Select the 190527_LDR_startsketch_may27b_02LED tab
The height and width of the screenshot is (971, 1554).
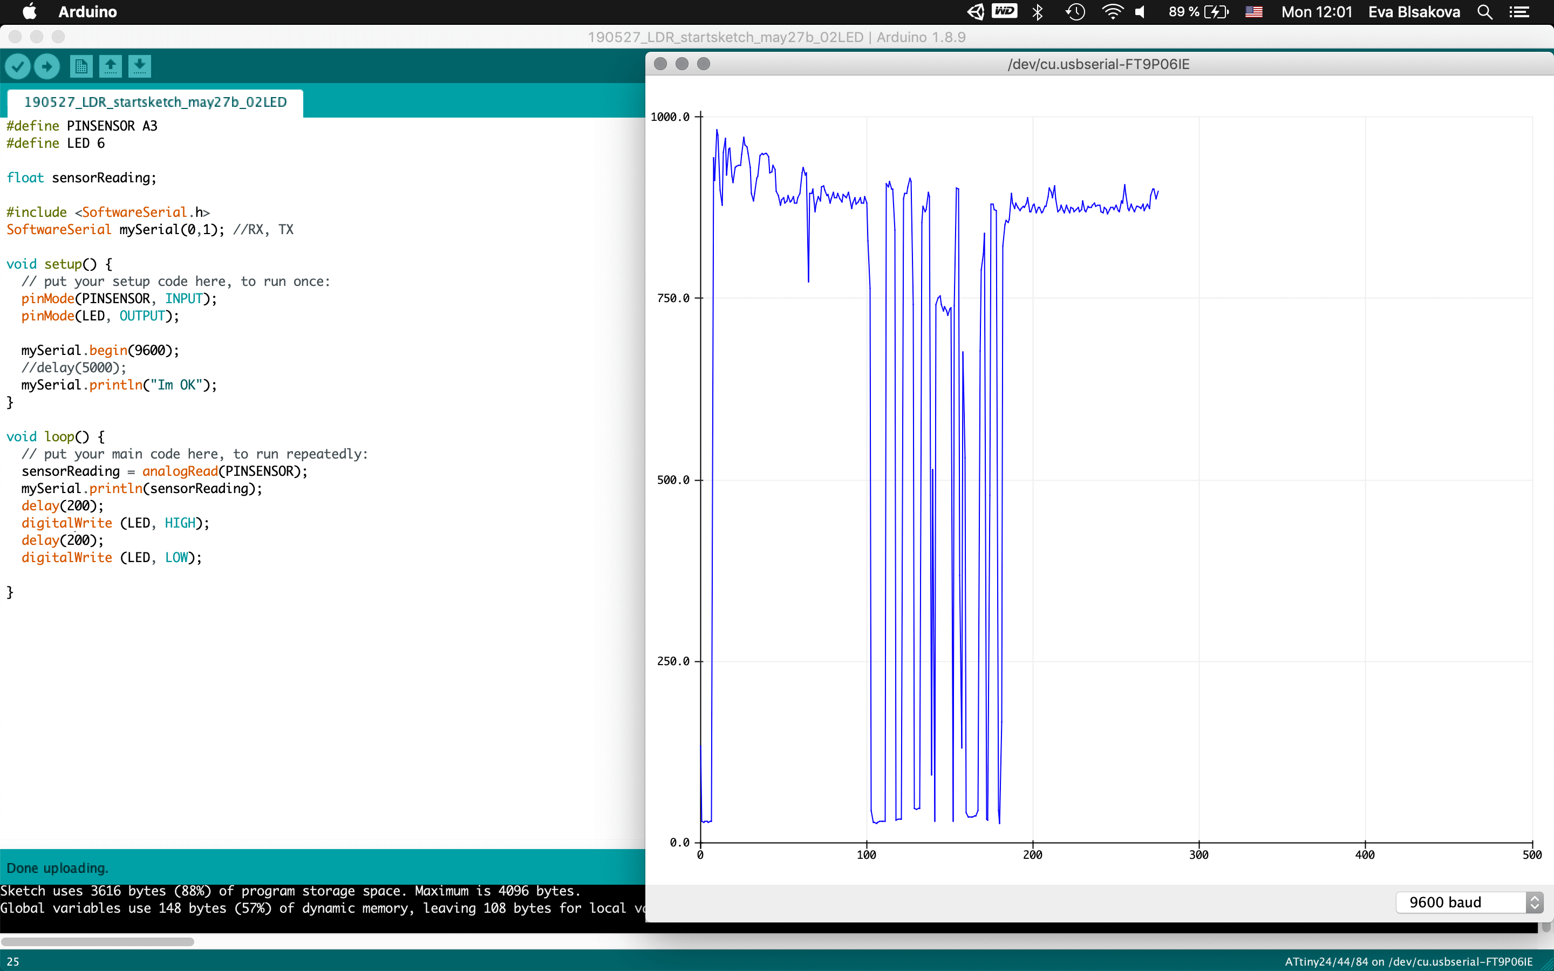click(x=155, y=102)
